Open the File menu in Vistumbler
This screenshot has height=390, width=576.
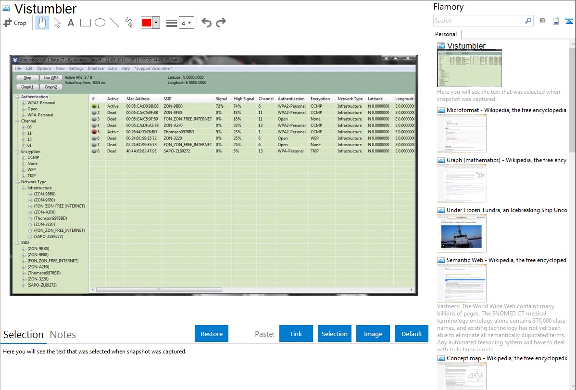pos(18,68)
